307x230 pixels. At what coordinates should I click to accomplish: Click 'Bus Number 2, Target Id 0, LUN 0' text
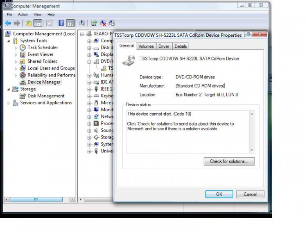[207, 95]
